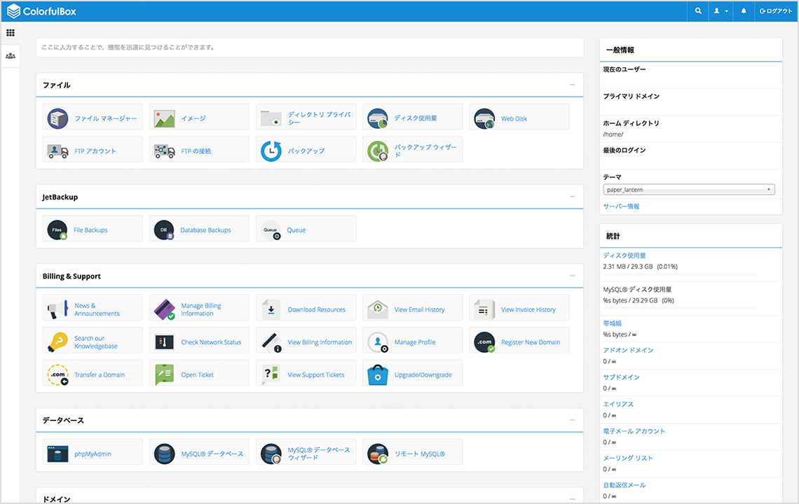The image size is (799, 504).
Task: Open notifications bell icon
Action: (744, 11)
